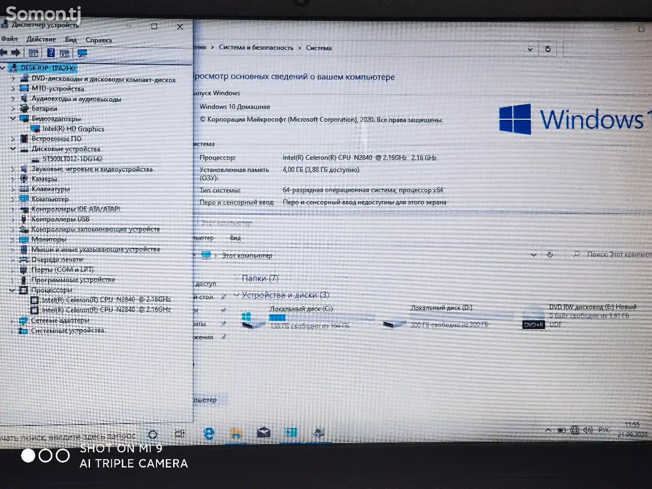This screenshot has width=652, height=489.
Task: Open the Файл menu
Action: [x=9, y=39]
